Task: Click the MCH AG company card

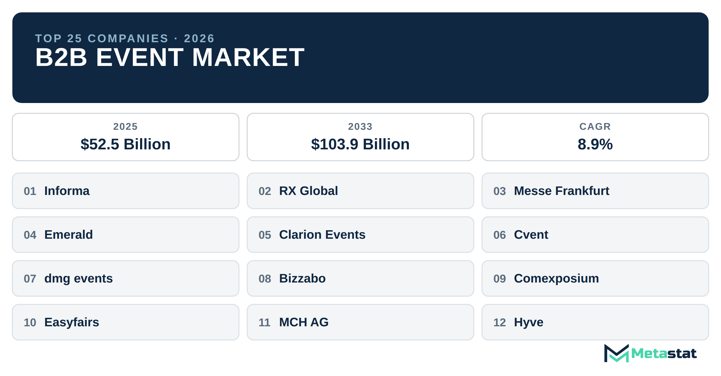Action: (x=360, y=322)
